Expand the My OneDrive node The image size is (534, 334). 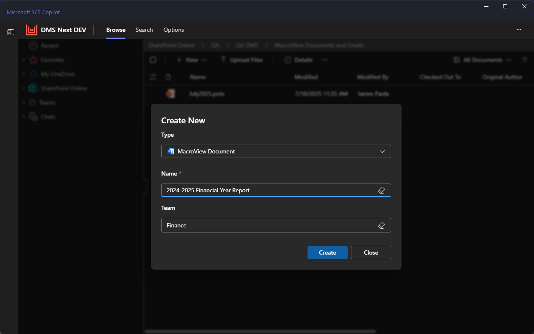(x=24, y=74)
